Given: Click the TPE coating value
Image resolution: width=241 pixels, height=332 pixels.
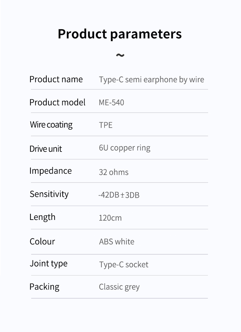Looking at the screenshot, I should pyautogui.click(x=105, y=125).
